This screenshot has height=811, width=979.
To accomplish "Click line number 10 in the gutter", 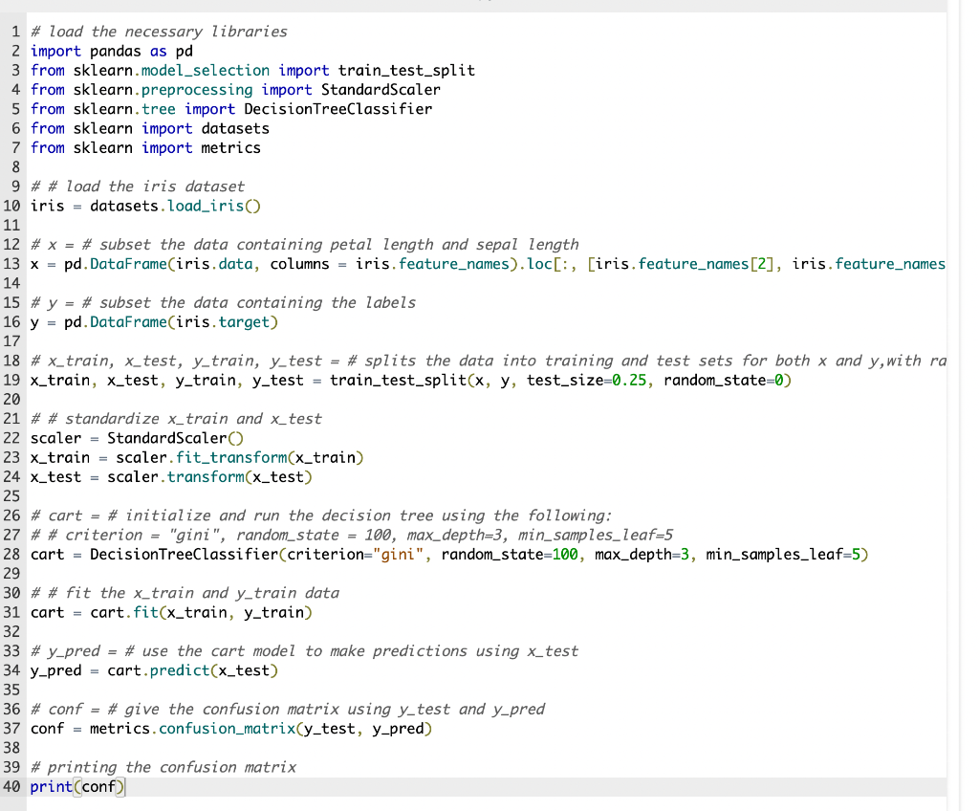I will (12, 206).
